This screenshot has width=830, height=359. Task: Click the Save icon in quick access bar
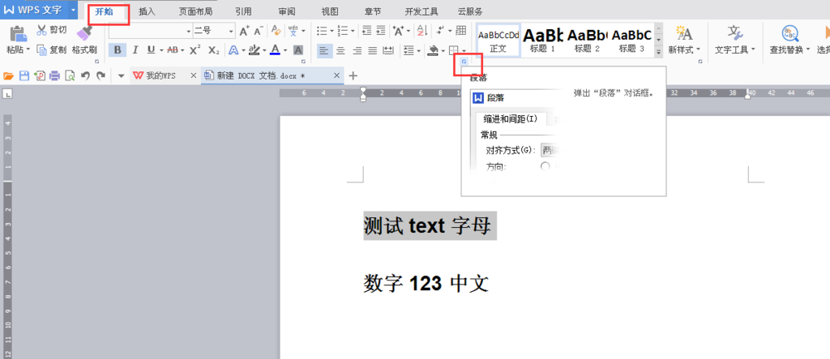tap(24, 75)
